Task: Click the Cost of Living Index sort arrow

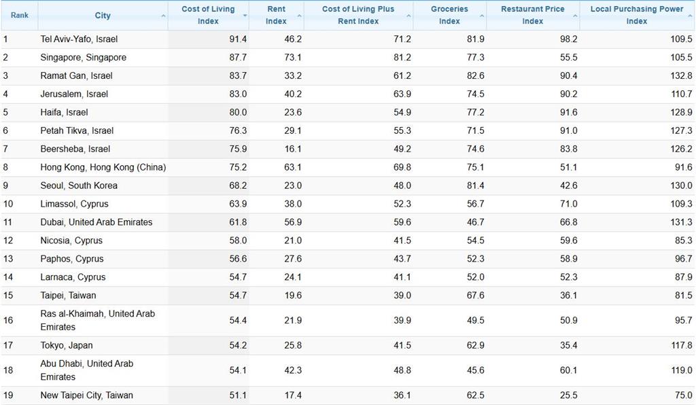Action: (244, 16)
